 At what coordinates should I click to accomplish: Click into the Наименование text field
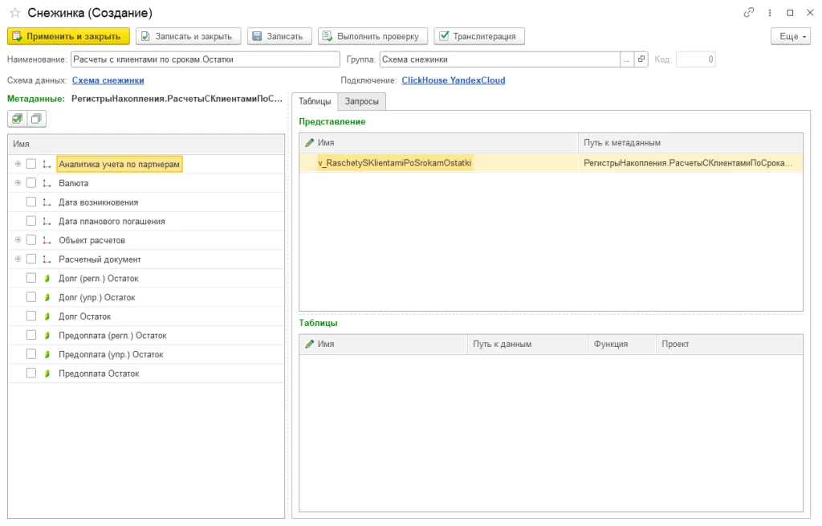[205, 59]
